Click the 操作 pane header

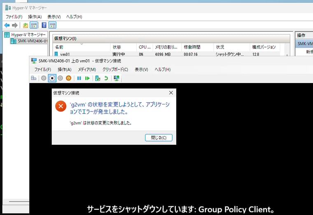[x=304, y=35]
